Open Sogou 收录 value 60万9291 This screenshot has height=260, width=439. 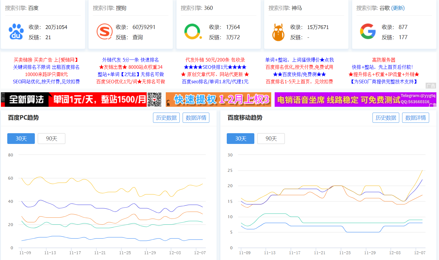click(144, 27)
